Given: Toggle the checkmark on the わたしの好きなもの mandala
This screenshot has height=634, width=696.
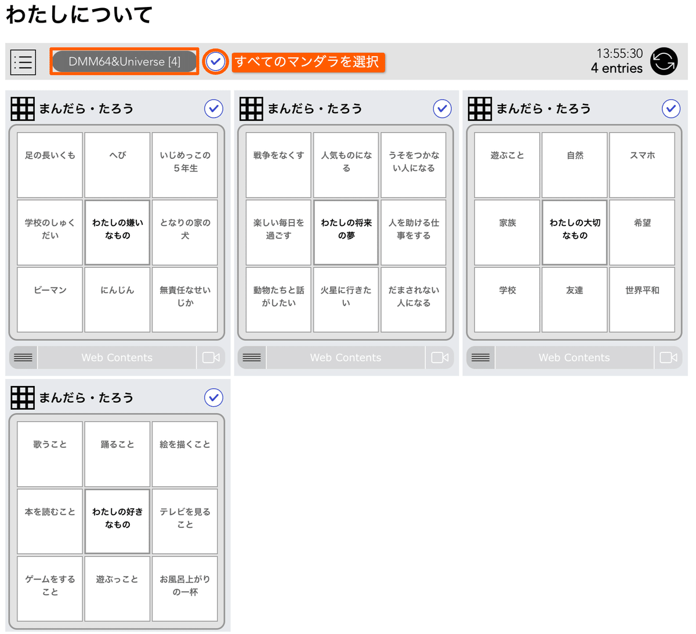Looking at the screenshot, I should [213, 398].
